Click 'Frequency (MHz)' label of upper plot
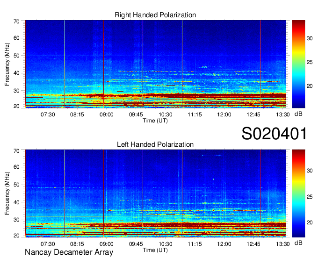The height and width of the screenshot is (258, 318). point(7,64)
